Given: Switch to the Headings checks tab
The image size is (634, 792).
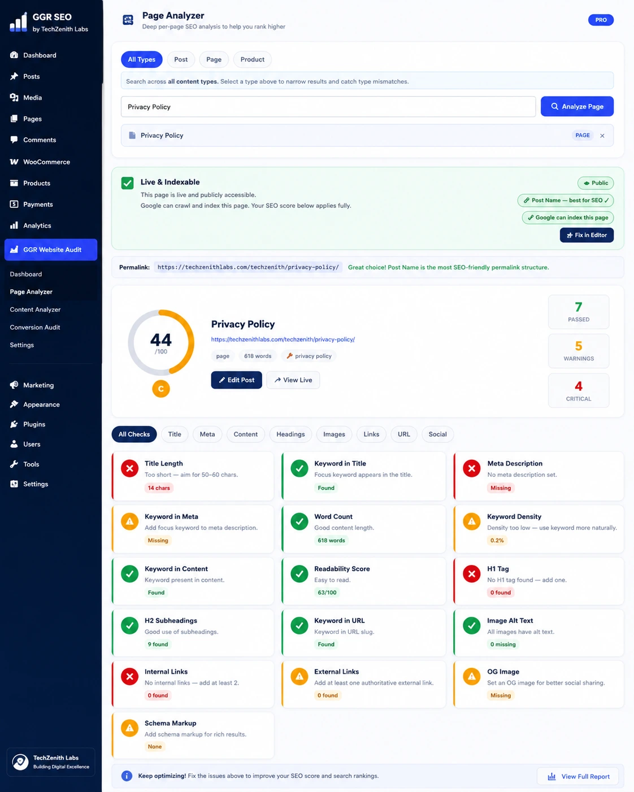Looking at the screenshot, I should pyautogui.click(x=290, y=434).
